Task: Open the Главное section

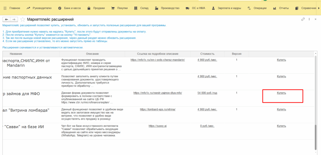Action: pos(15,8)
